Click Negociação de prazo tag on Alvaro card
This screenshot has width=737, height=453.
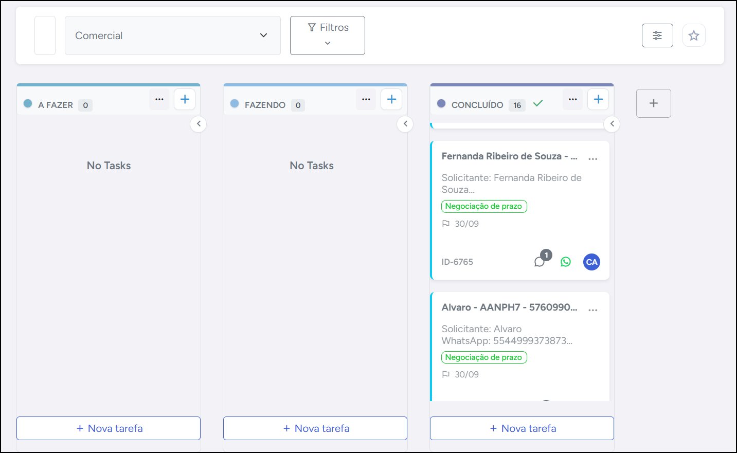pyautogui.click(x=484, y=357)
